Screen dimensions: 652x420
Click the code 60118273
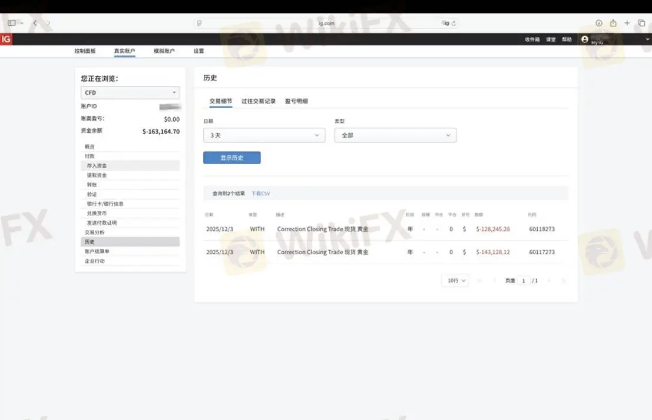(542, 229)
